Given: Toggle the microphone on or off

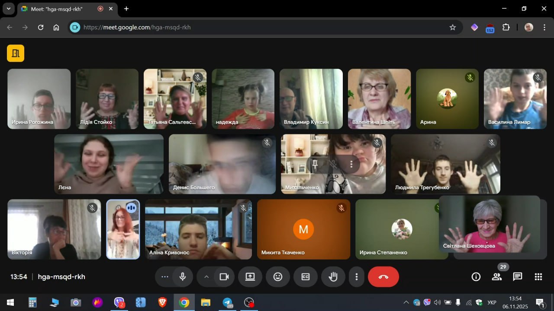Looking at the screenshot, I should click(183, 277).
